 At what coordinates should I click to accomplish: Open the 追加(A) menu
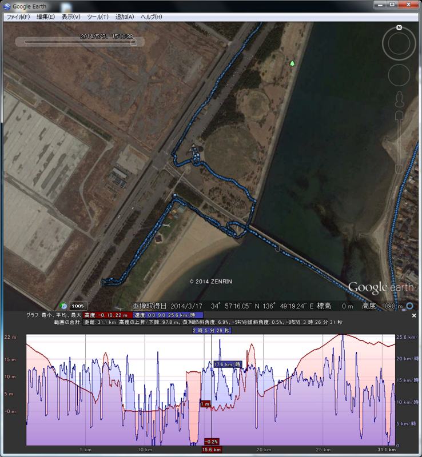125,17
